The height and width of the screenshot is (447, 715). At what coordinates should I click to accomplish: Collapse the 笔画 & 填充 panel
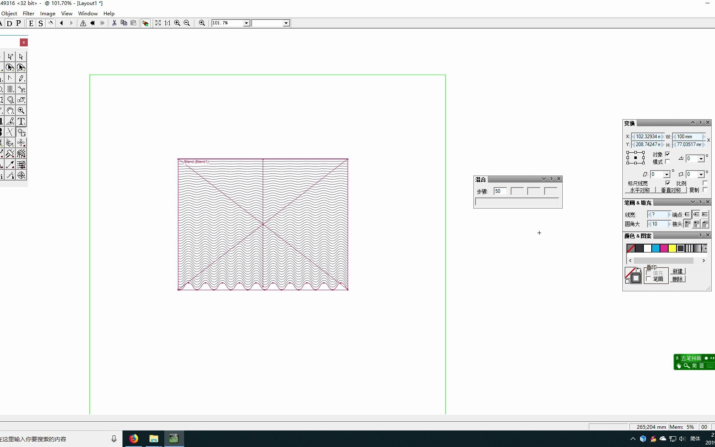point(693,202)
